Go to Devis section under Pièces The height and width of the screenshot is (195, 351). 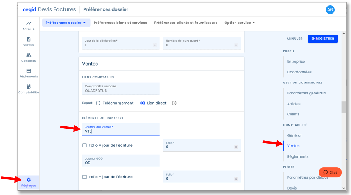tap(292, 188)
